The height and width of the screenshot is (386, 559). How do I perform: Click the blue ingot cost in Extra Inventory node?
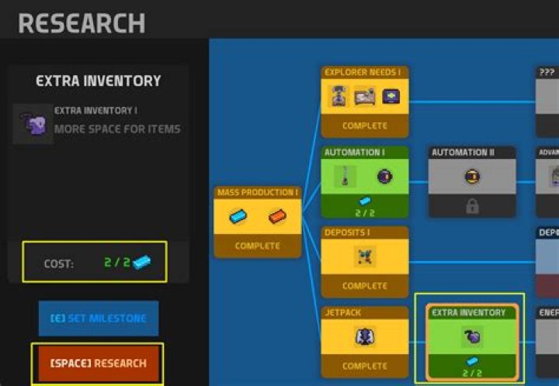[472, 361]
